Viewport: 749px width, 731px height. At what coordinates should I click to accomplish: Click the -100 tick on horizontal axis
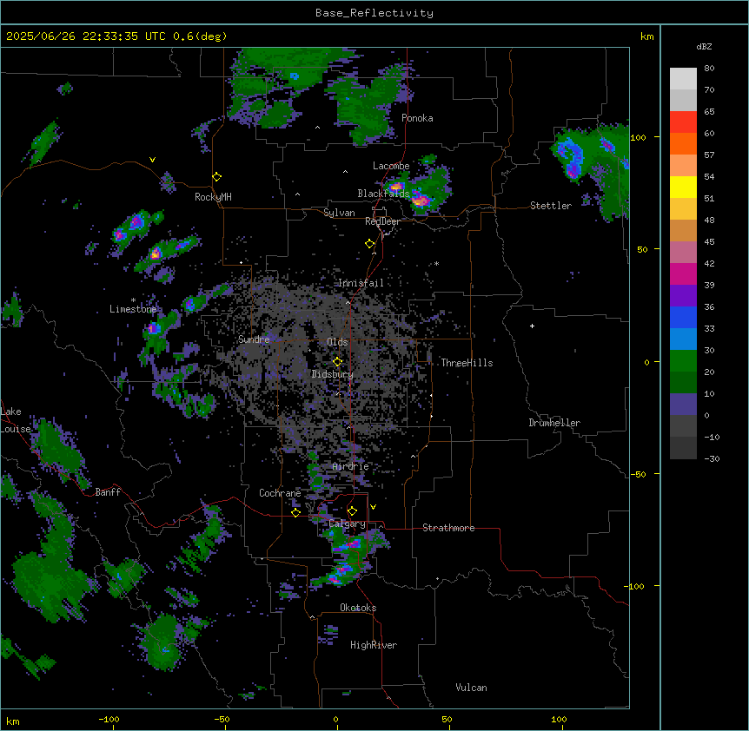coord(109,719)
